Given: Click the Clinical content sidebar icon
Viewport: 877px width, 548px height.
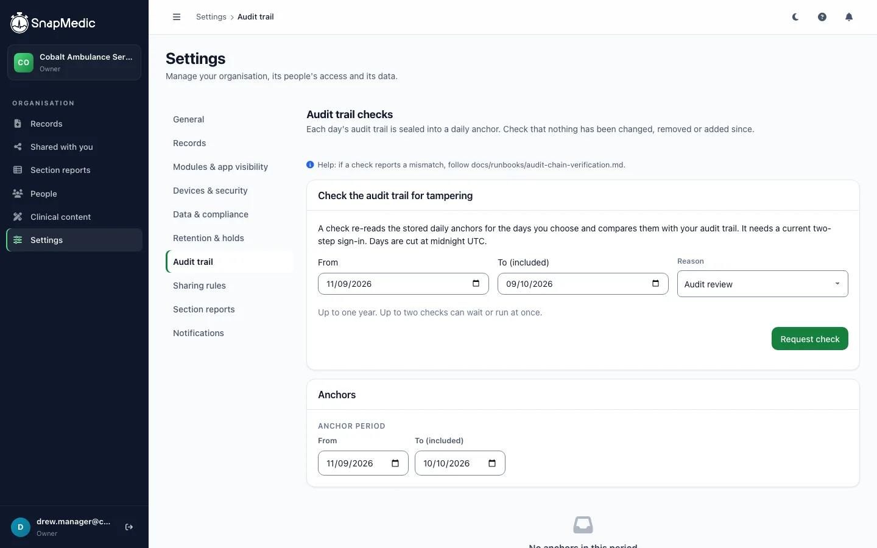Looking at the screenshot, I should coord(18,217).
